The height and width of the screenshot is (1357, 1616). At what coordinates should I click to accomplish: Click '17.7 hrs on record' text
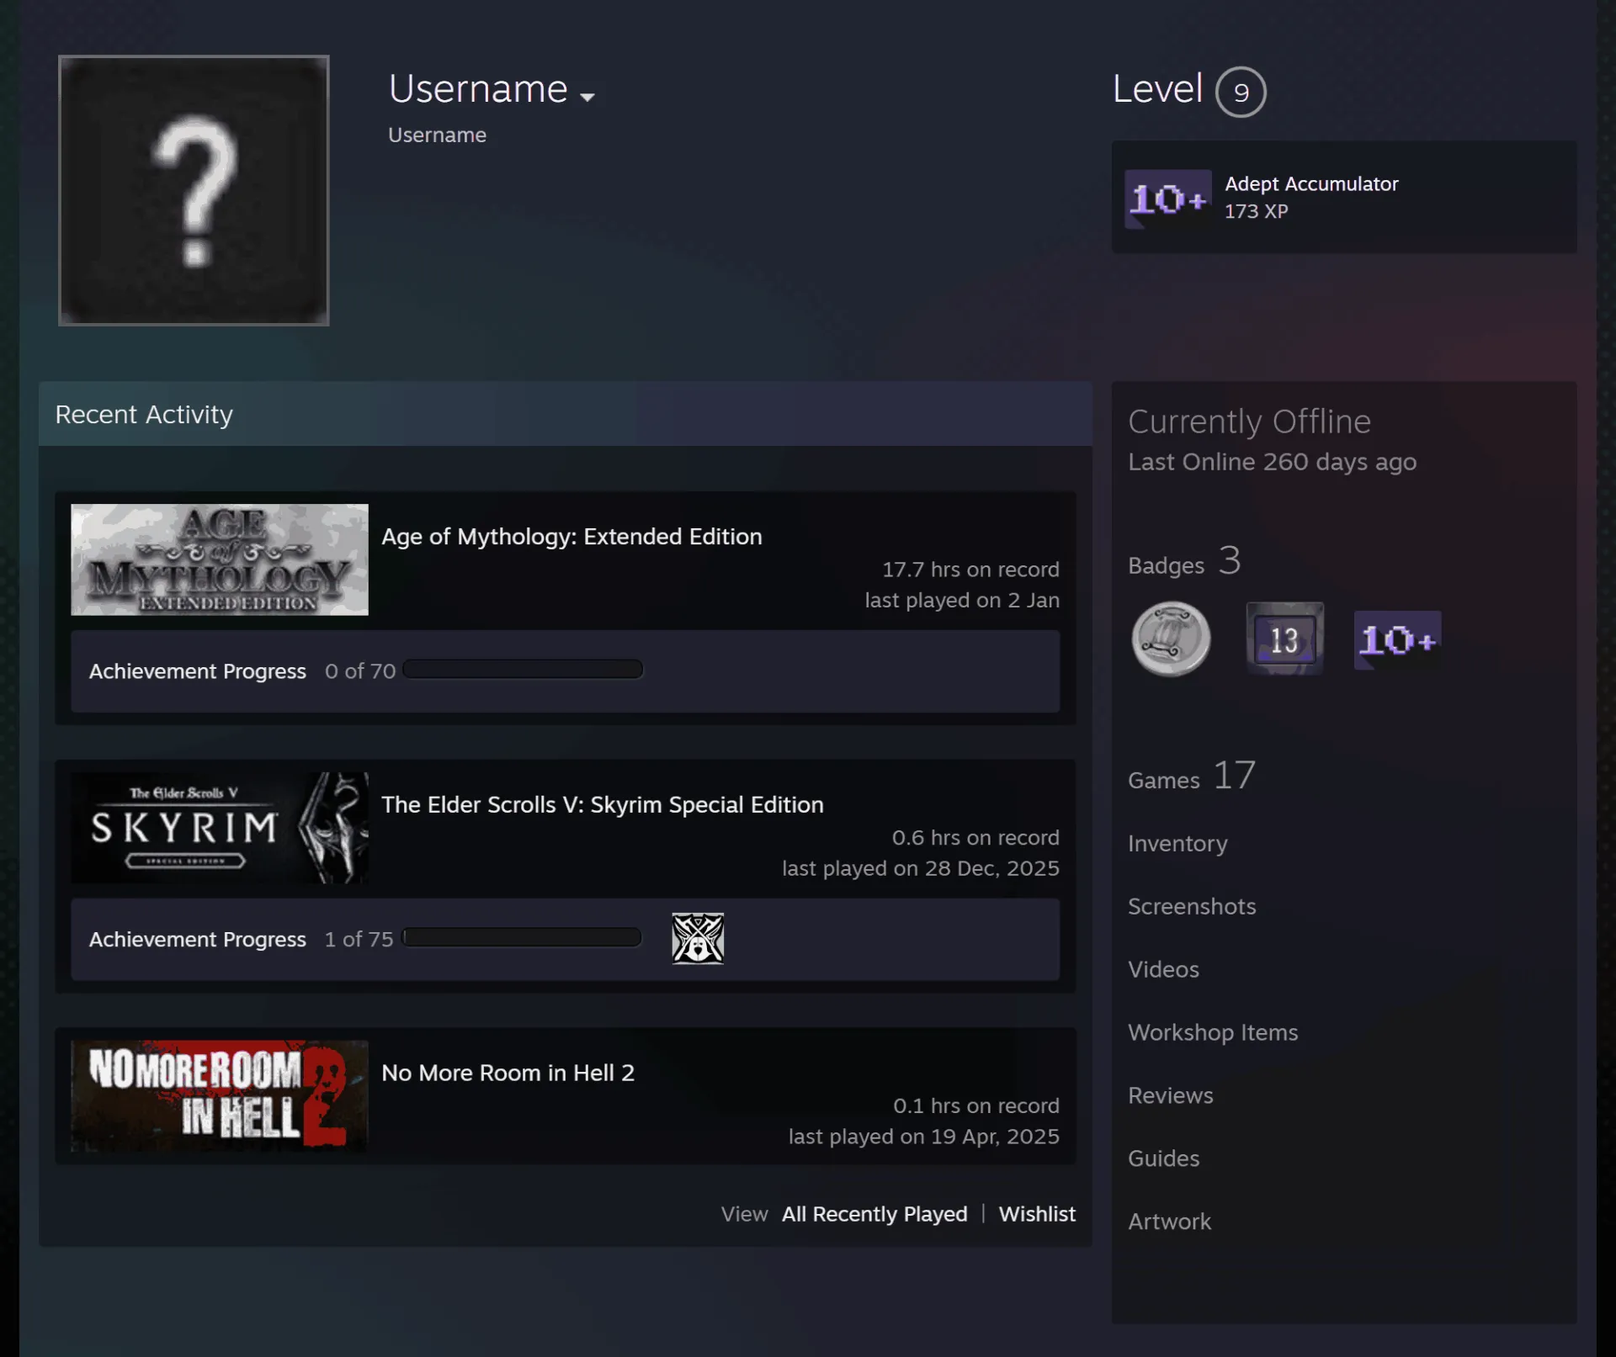[970, 570]
